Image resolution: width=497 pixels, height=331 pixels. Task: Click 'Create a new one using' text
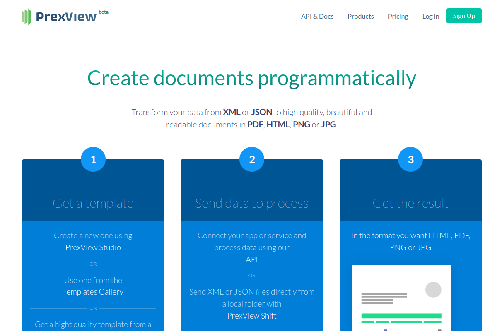(93, 235)
